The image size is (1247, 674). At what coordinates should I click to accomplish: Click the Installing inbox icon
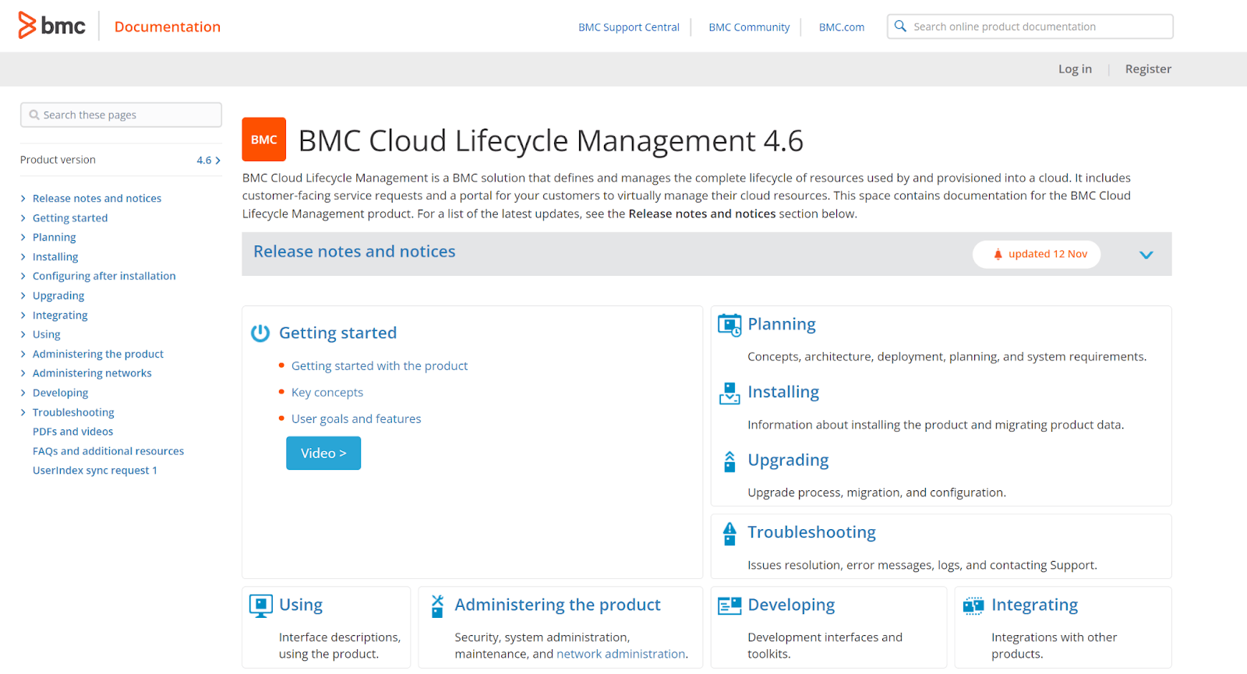(729, 393)
